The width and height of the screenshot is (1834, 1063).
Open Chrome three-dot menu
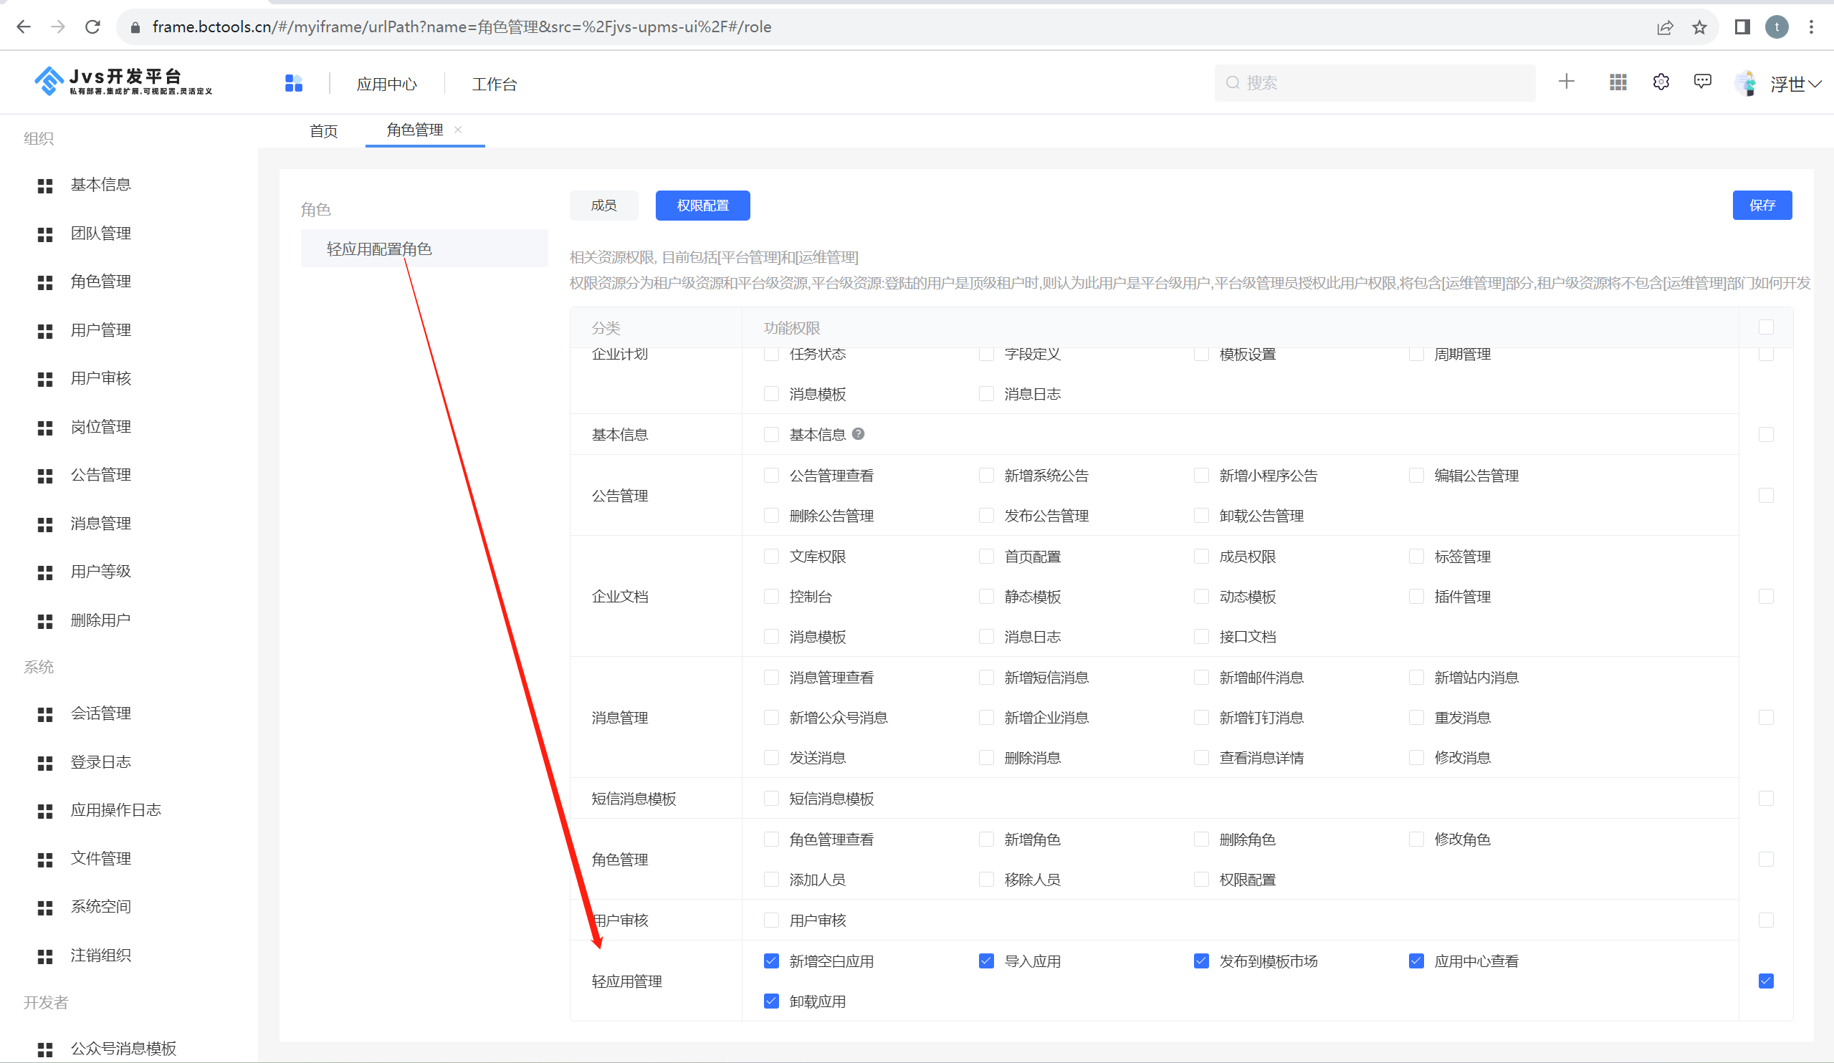point(1812,28)
